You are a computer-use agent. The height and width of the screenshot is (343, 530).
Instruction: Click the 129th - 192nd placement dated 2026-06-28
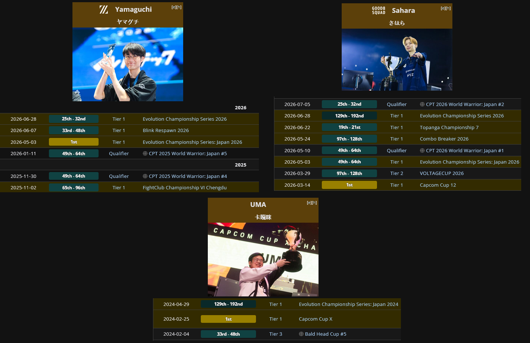point(349,116)
